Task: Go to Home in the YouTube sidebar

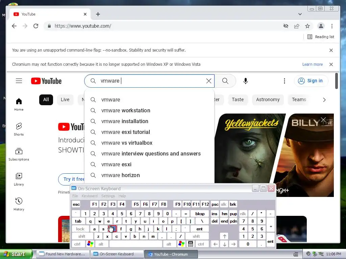Action: (x=19, y=105)
